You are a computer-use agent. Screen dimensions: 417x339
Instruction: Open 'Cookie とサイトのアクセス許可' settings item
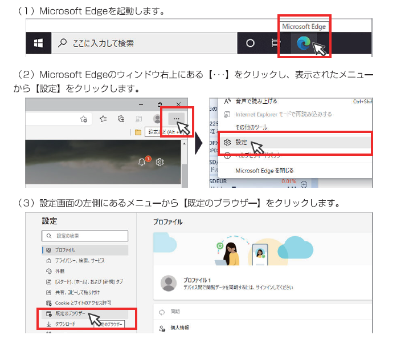click(x=83, y=302)
